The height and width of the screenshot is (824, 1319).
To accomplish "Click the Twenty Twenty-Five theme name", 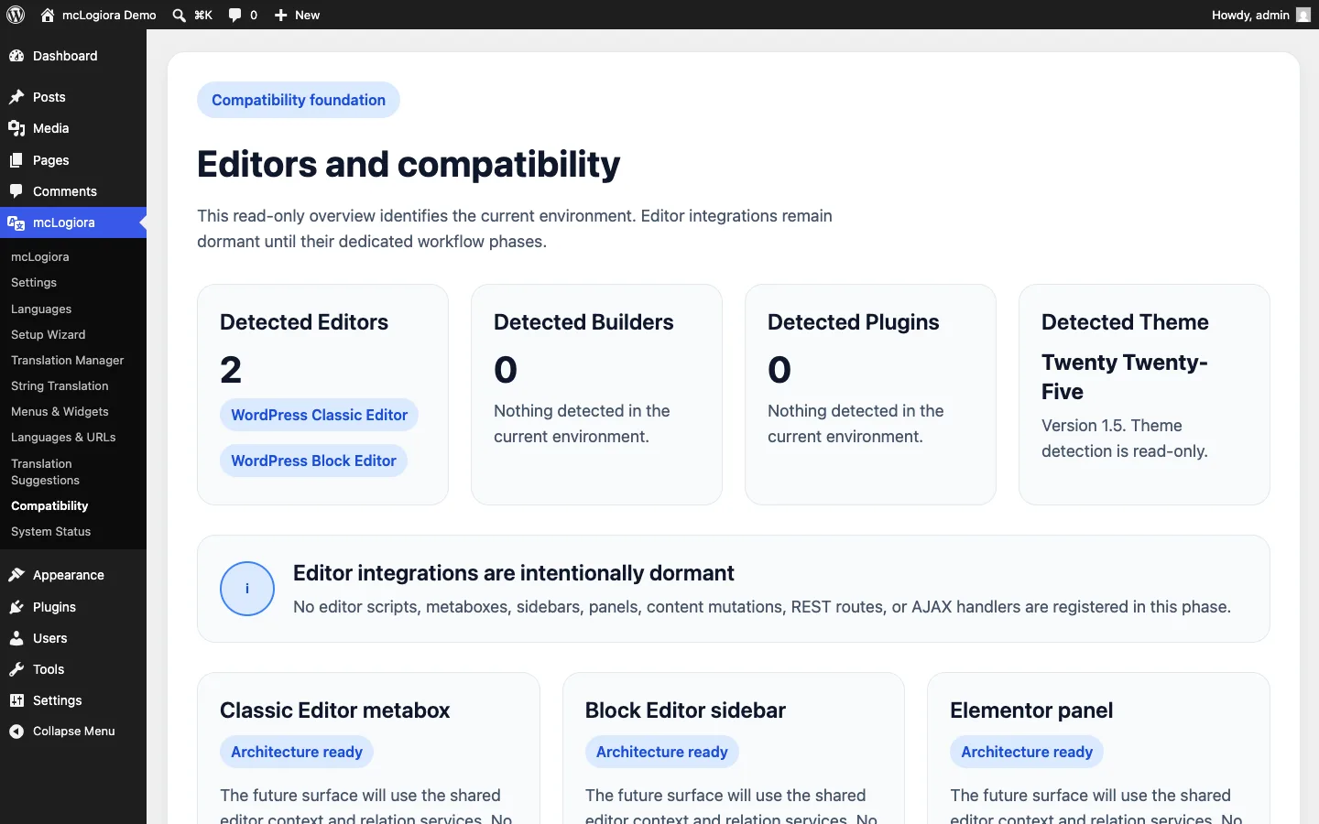I will pyautogui.click(x=1125, y=377).
